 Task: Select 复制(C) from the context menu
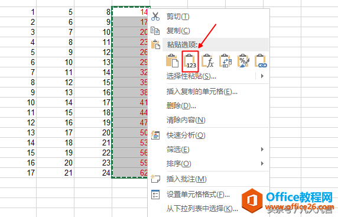[178, 31]
